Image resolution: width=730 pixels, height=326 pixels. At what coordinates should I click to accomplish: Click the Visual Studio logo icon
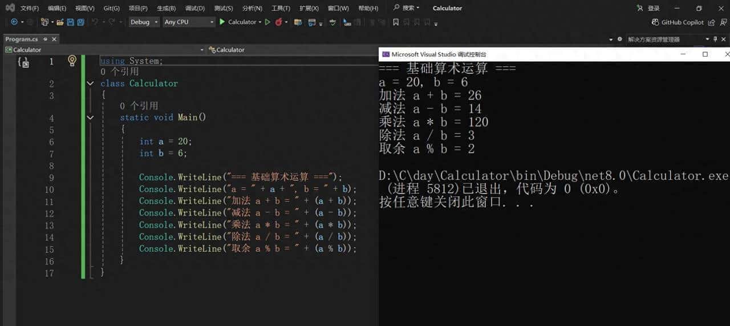click(10, 8)
